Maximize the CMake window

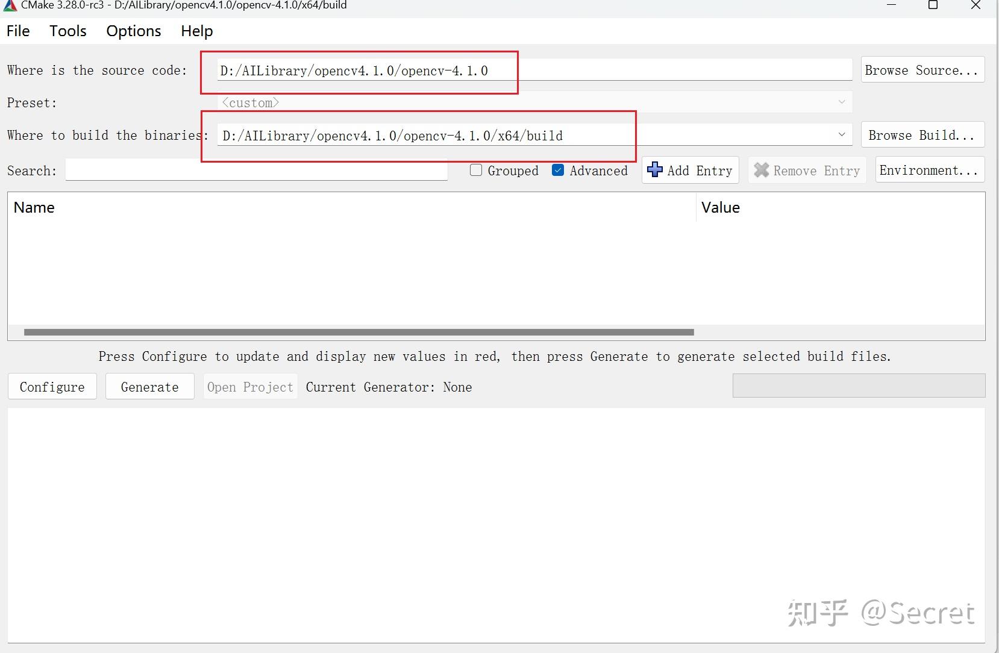(x=933, y=5)
